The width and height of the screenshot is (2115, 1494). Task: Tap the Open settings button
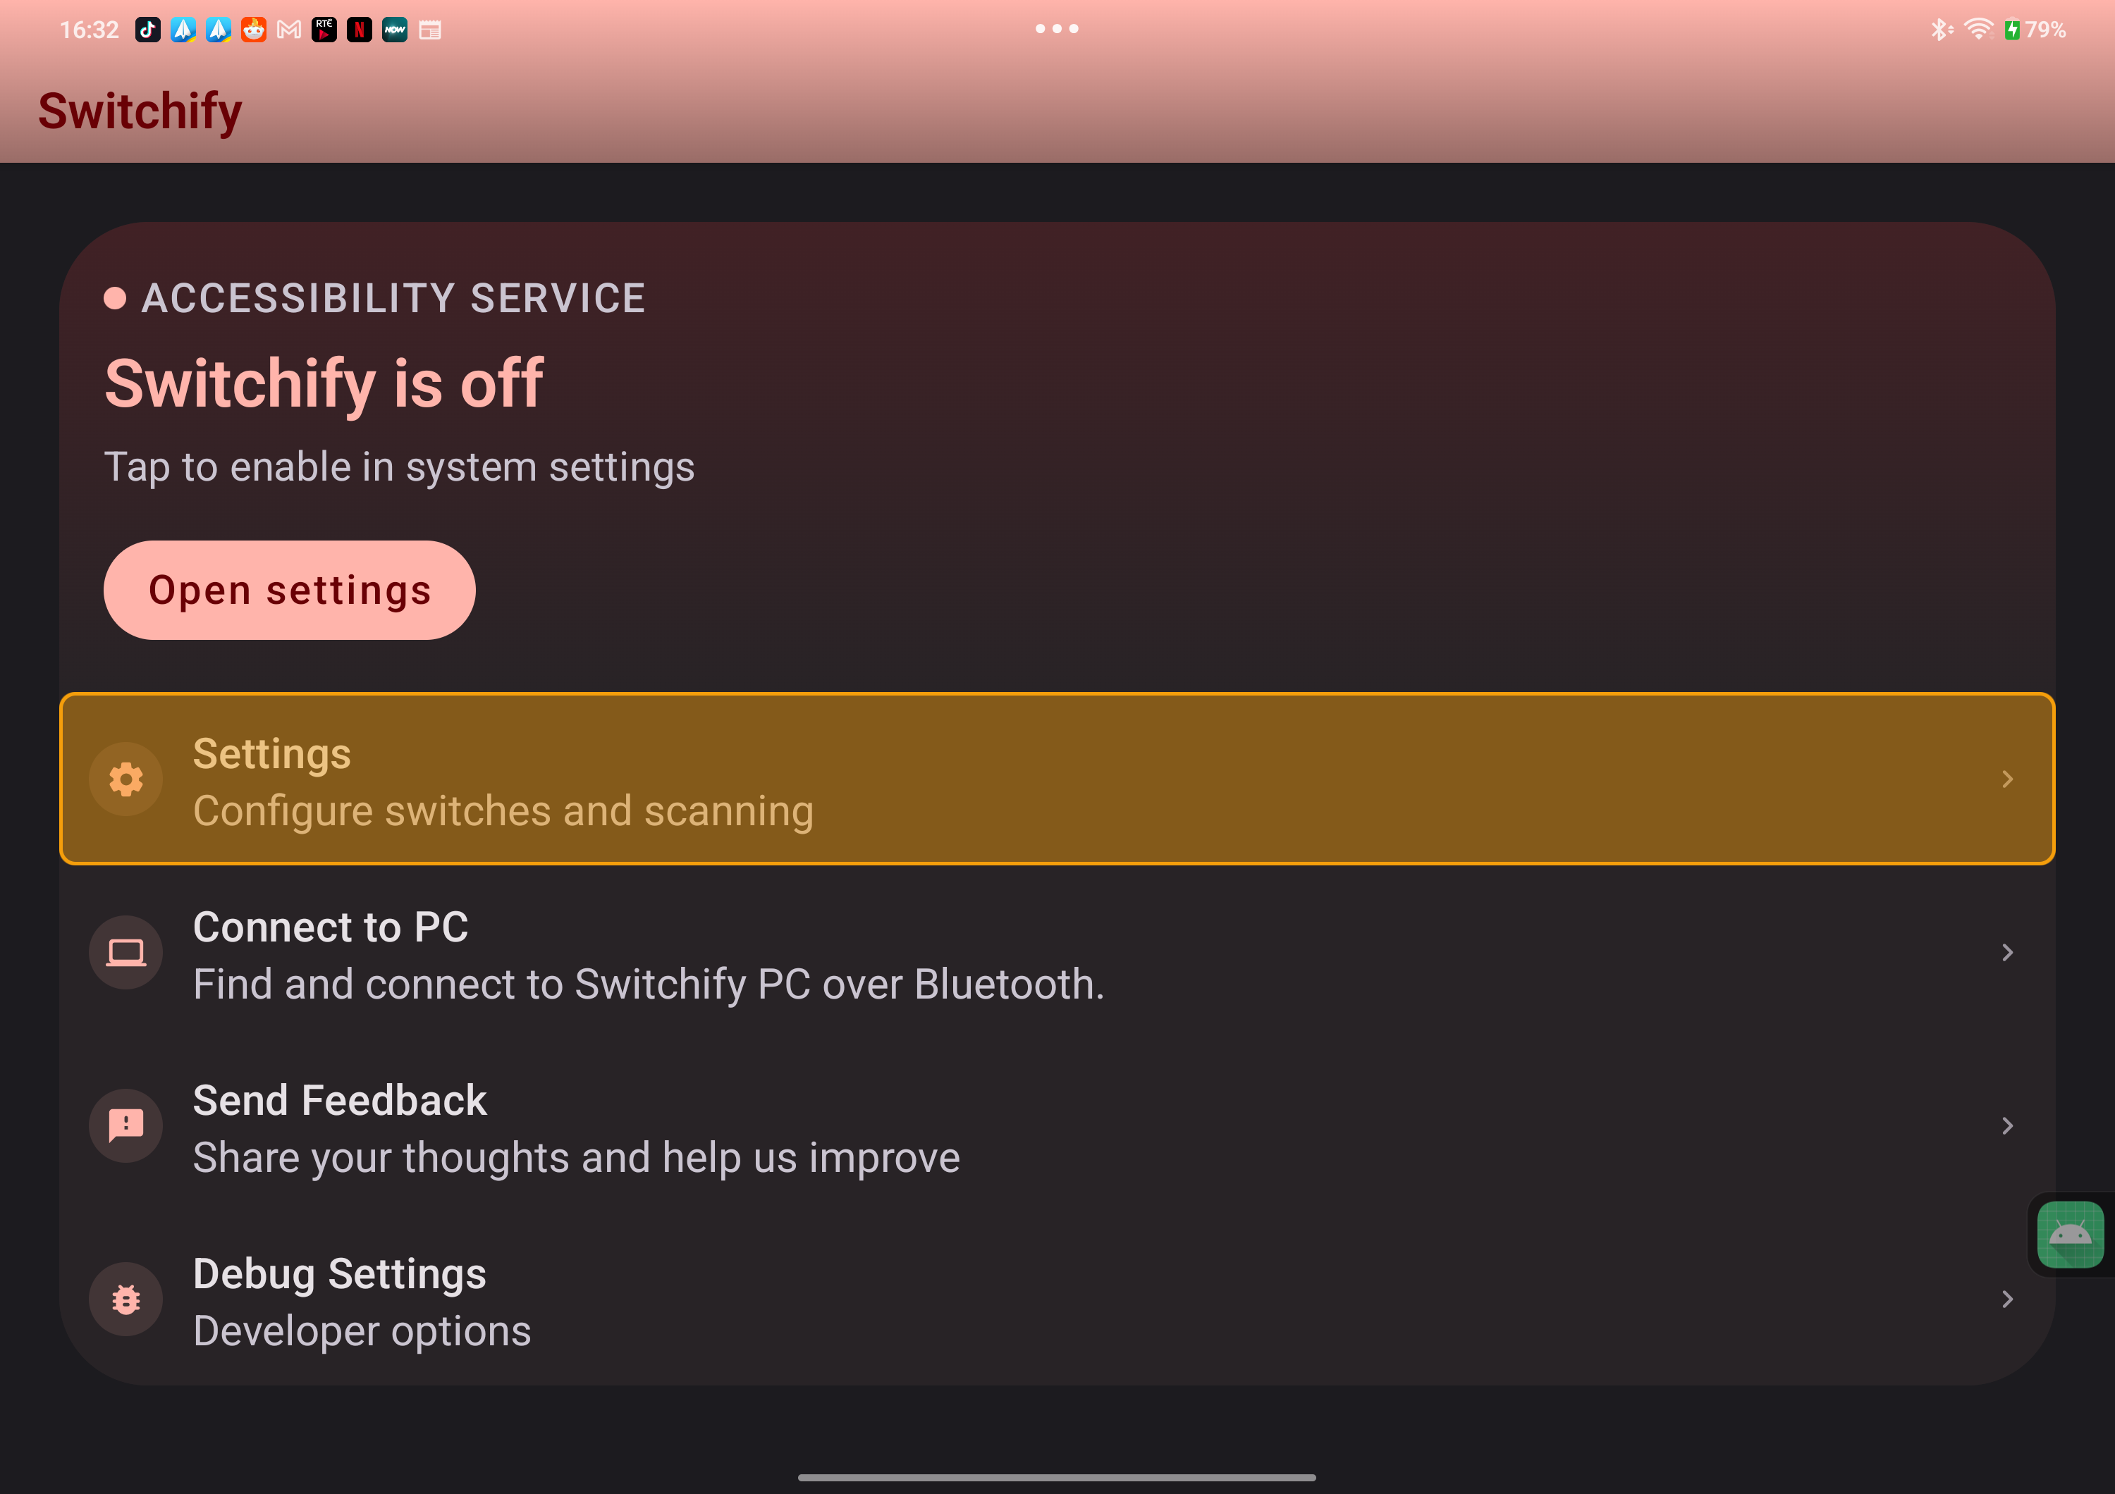pyautogui.click(x=289, y=590)
